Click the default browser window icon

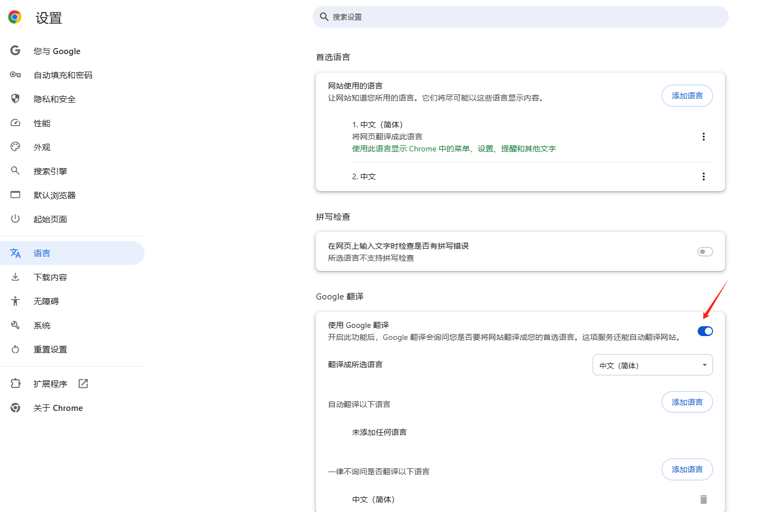tap(15, 195)
